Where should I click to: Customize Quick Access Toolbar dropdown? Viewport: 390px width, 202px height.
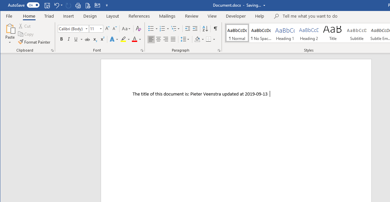pos(107,5)
